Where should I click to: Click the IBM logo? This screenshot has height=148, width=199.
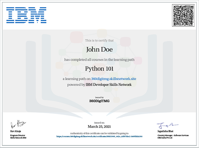26,15
